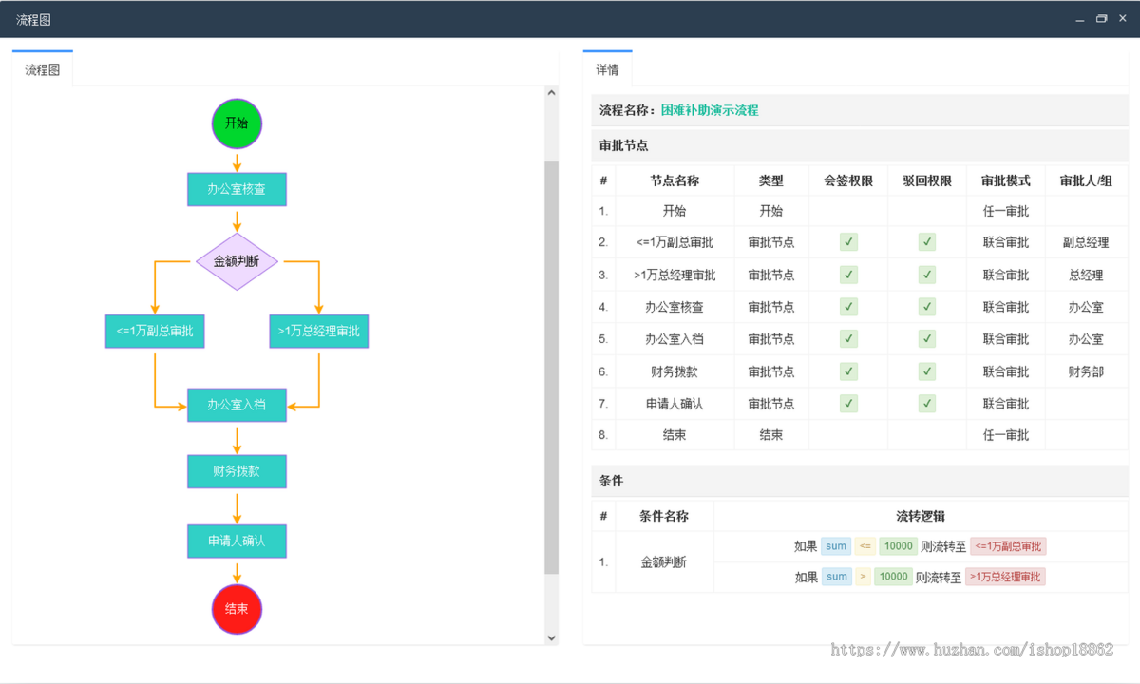Select the 申请人确认 node
Viewport: 1140px width, 684px height.
click(236, 541)
